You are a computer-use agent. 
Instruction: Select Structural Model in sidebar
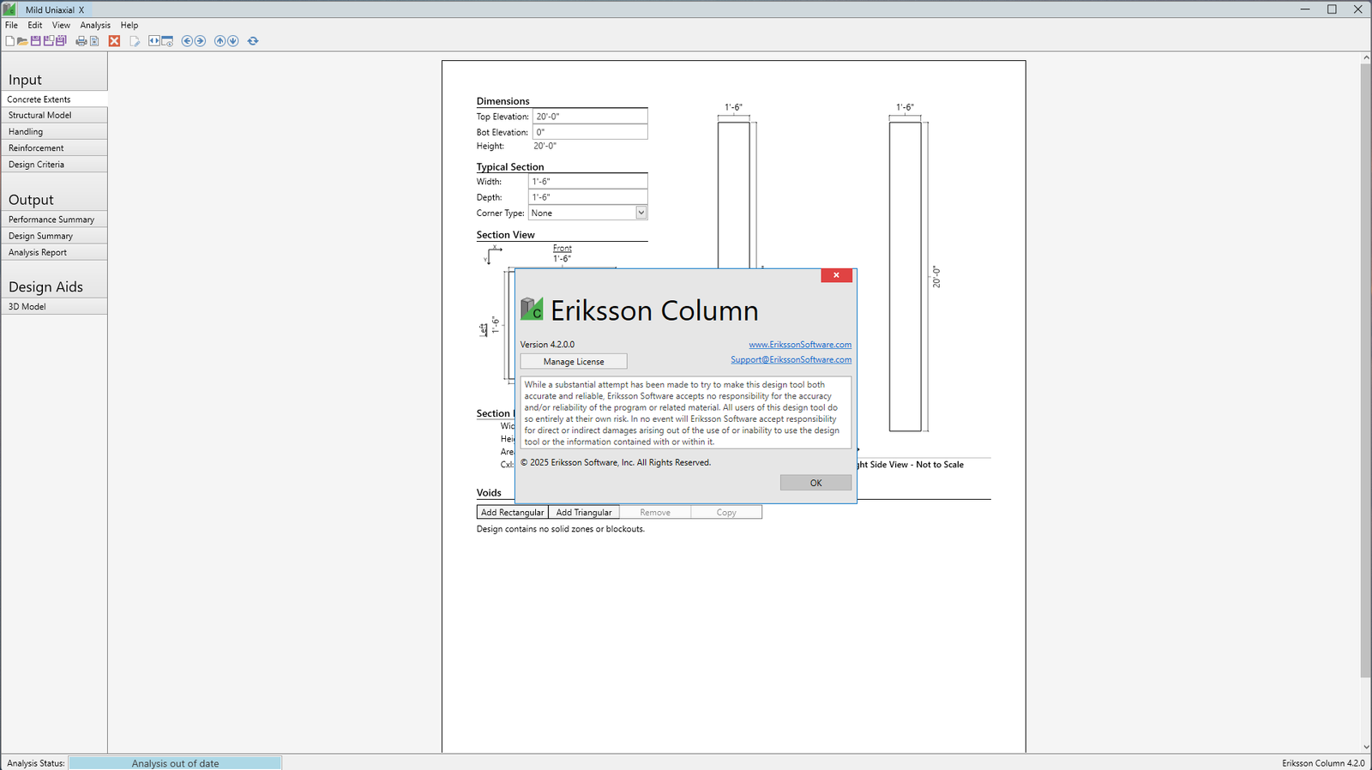point(54,115)
